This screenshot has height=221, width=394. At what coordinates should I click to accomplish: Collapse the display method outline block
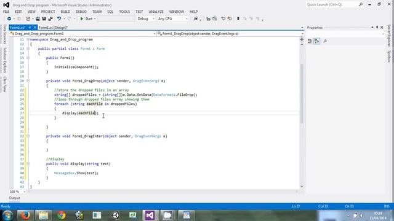(x=28, y=164)
